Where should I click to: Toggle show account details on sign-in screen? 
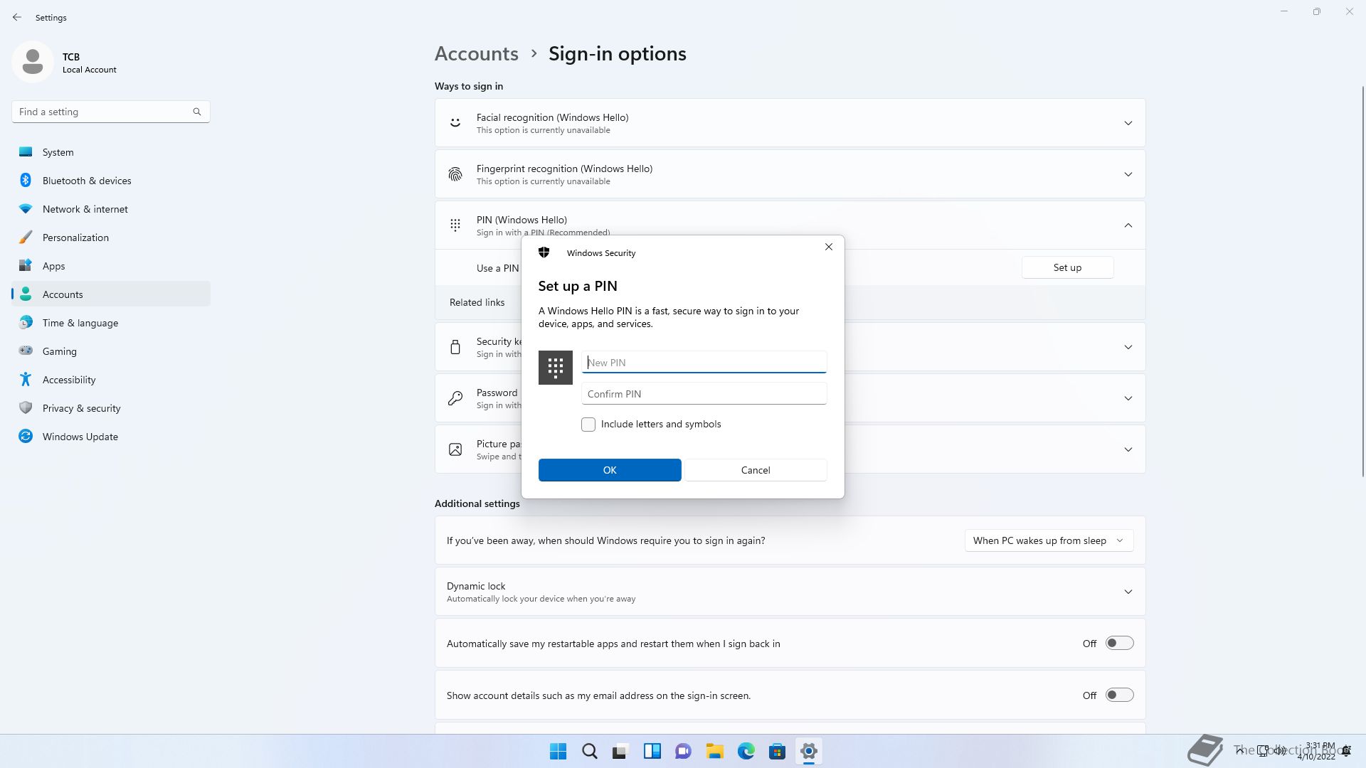pos(1119,695)
